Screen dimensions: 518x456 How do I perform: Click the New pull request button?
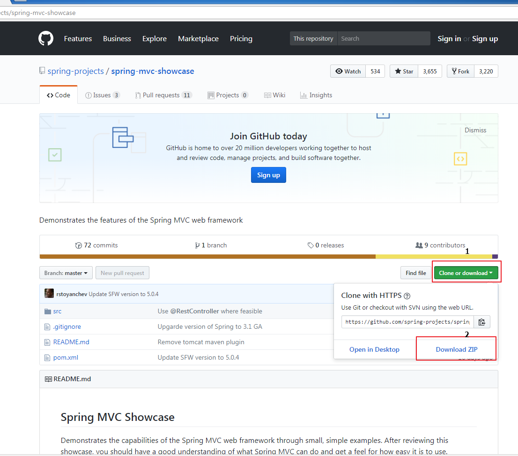pyautogui.click(x=122, y=273)
